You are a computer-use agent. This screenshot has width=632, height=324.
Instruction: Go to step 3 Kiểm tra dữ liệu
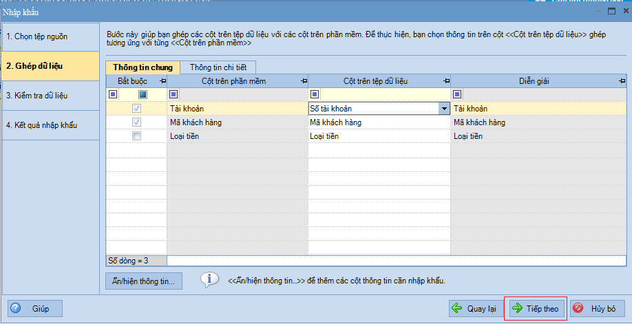[x=50, y=96]
